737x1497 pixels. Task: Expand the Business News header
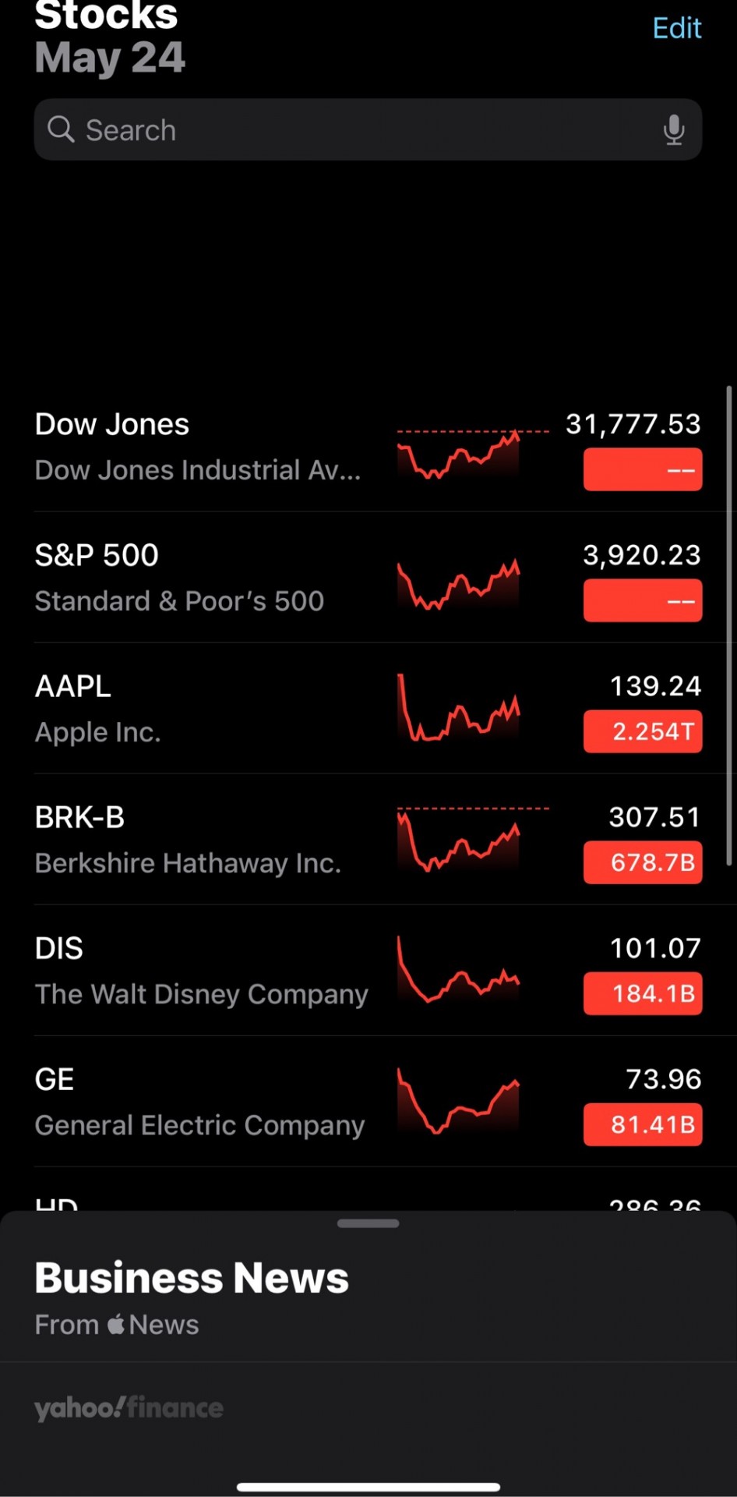point(192,1278)
